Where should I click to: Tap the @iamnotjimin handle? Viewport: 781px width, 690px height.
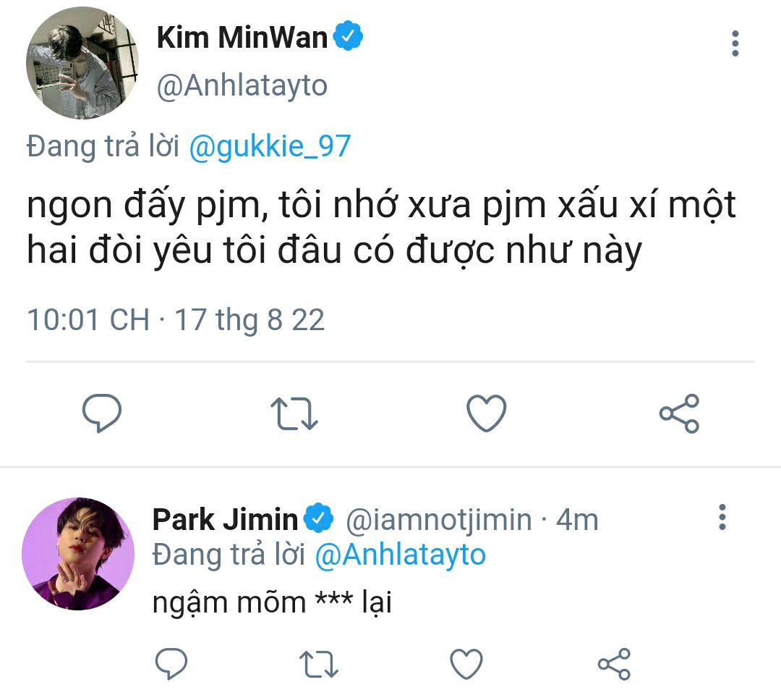(x=439, y=519)
